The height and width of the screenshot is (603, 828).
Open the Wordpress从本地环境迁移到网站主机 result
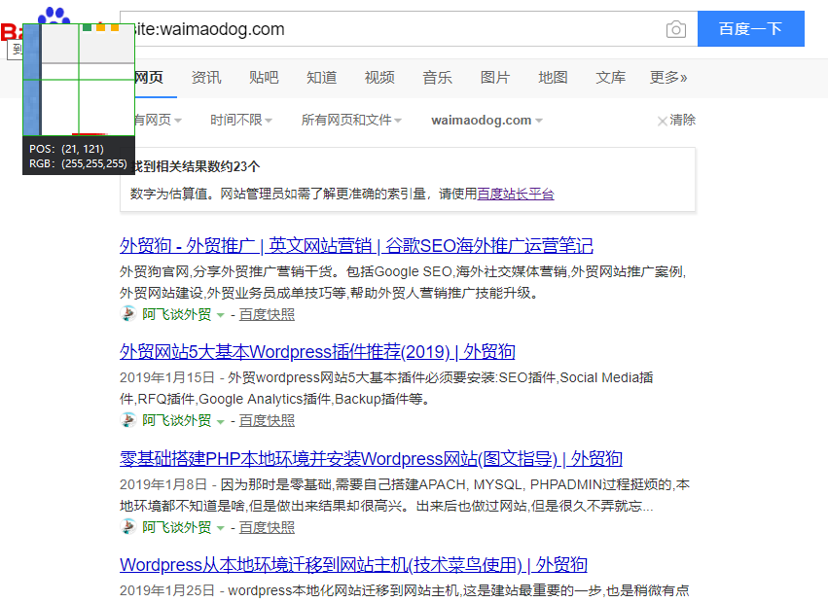353,565
